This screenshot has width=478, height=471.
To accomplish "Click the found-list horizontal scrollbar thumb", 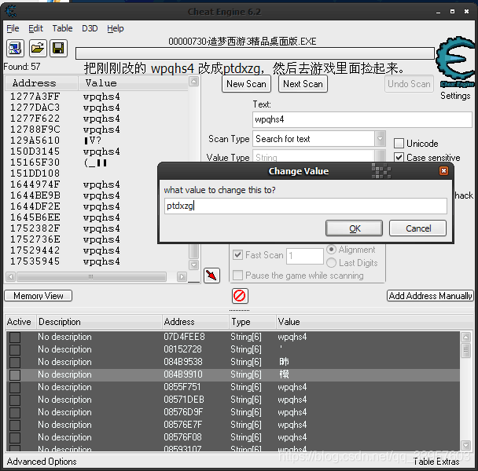I will point(91,276).
